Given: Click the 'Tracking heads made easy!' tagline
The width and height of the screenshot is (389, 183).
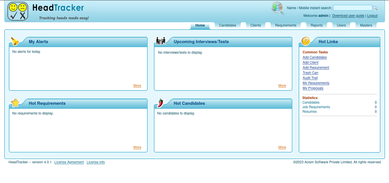Looking at the screenshot, I should [x=64, y=18].
